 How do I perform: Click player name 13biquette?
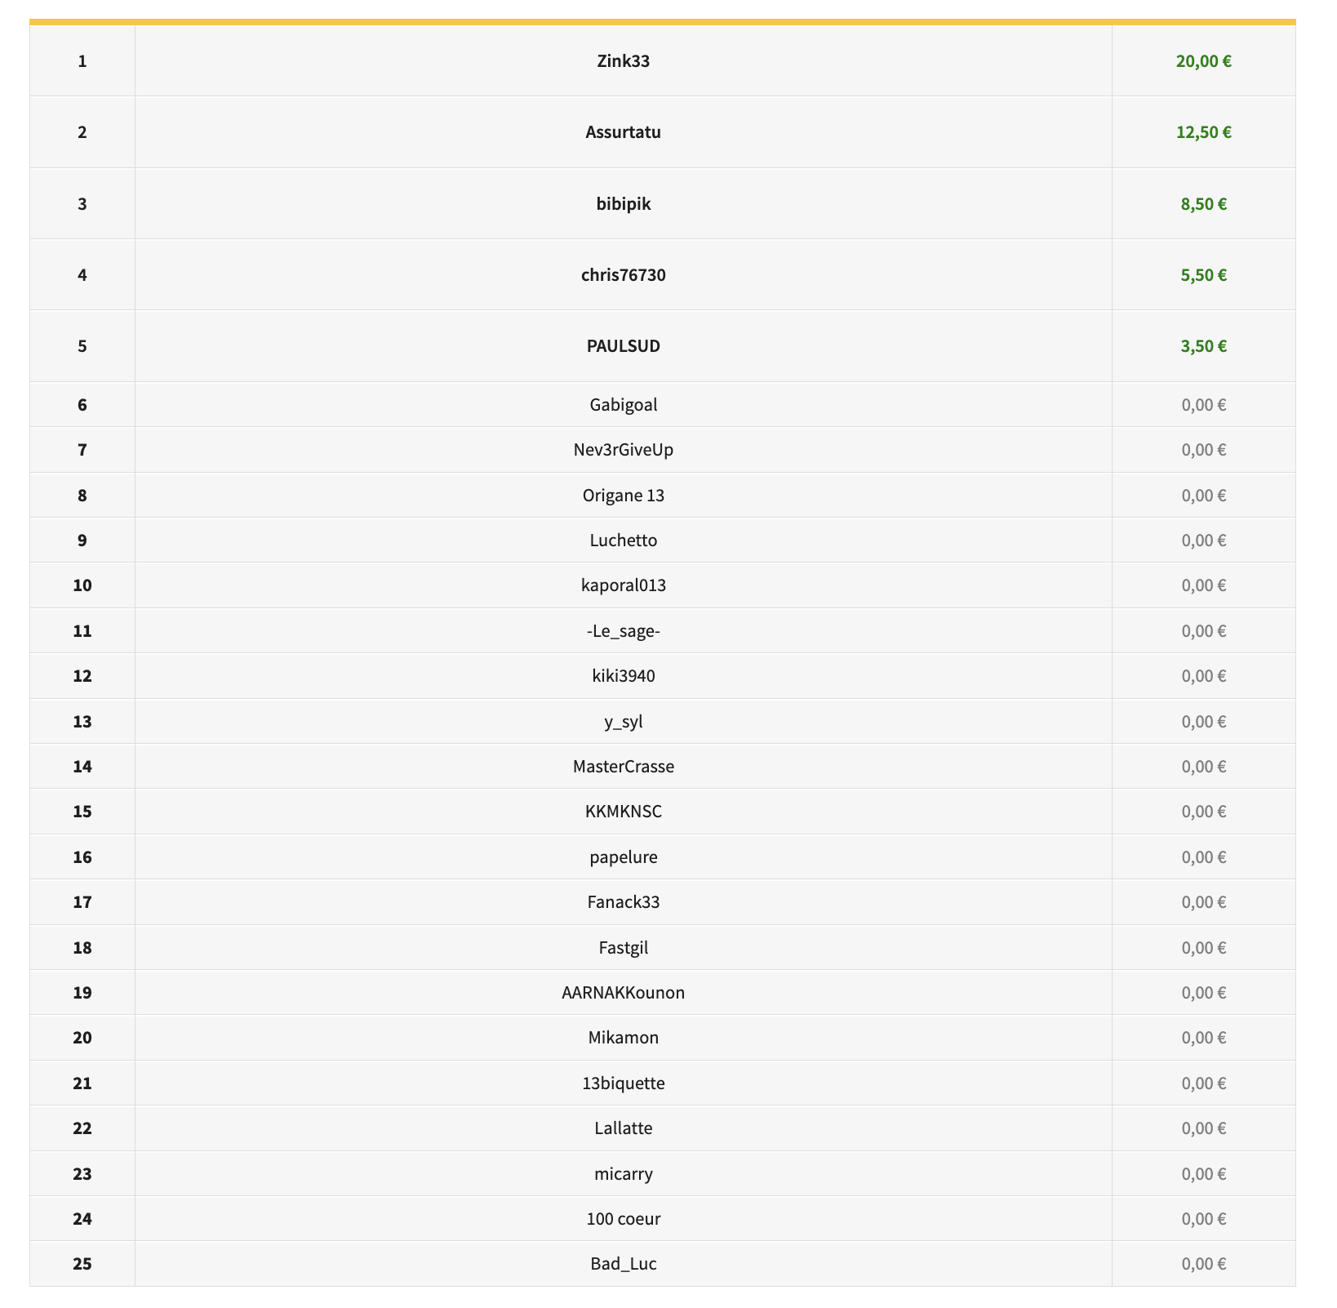[623, 1083]
